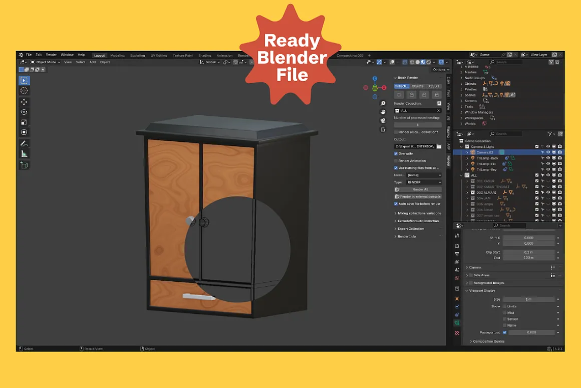Open the Object properties tab icon

click(x=457, y=299)
